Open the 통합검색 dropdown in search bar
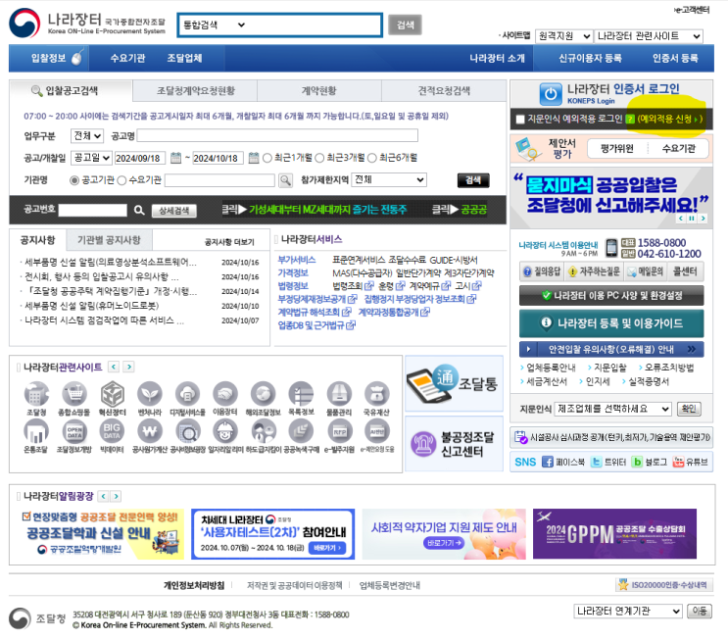The image size is (728, 639). [x=214, y=25]
